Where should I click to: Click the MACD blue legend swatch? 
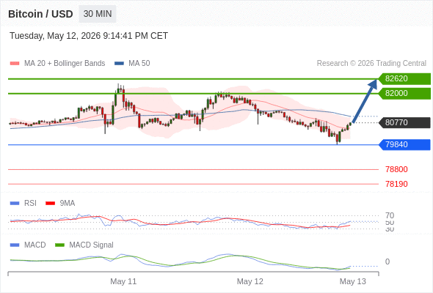coord(15,245)
